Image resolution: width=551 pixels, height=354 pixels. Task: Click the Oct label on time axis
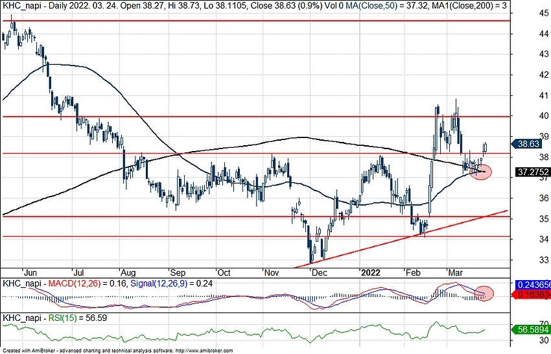[224, 273]
